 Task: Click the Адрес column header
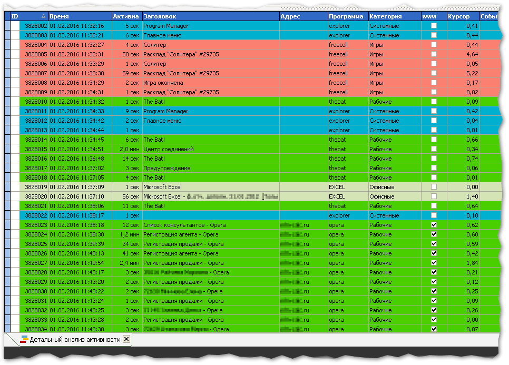304,16
